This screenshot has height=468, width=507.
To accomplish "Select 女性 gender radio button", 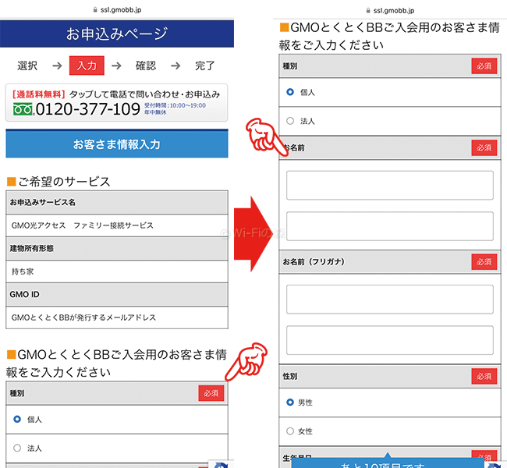I will click(290, 431).
